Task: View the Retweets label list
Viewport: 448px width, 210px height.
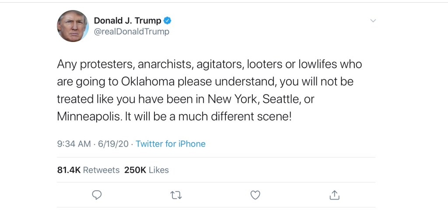Action: 101,170
